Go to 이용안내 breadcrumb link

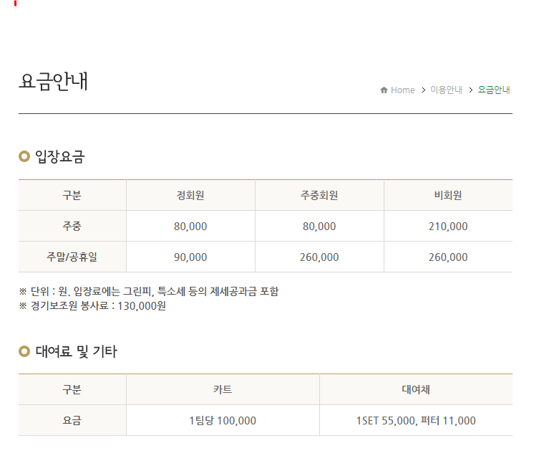[x=446, y=90]
